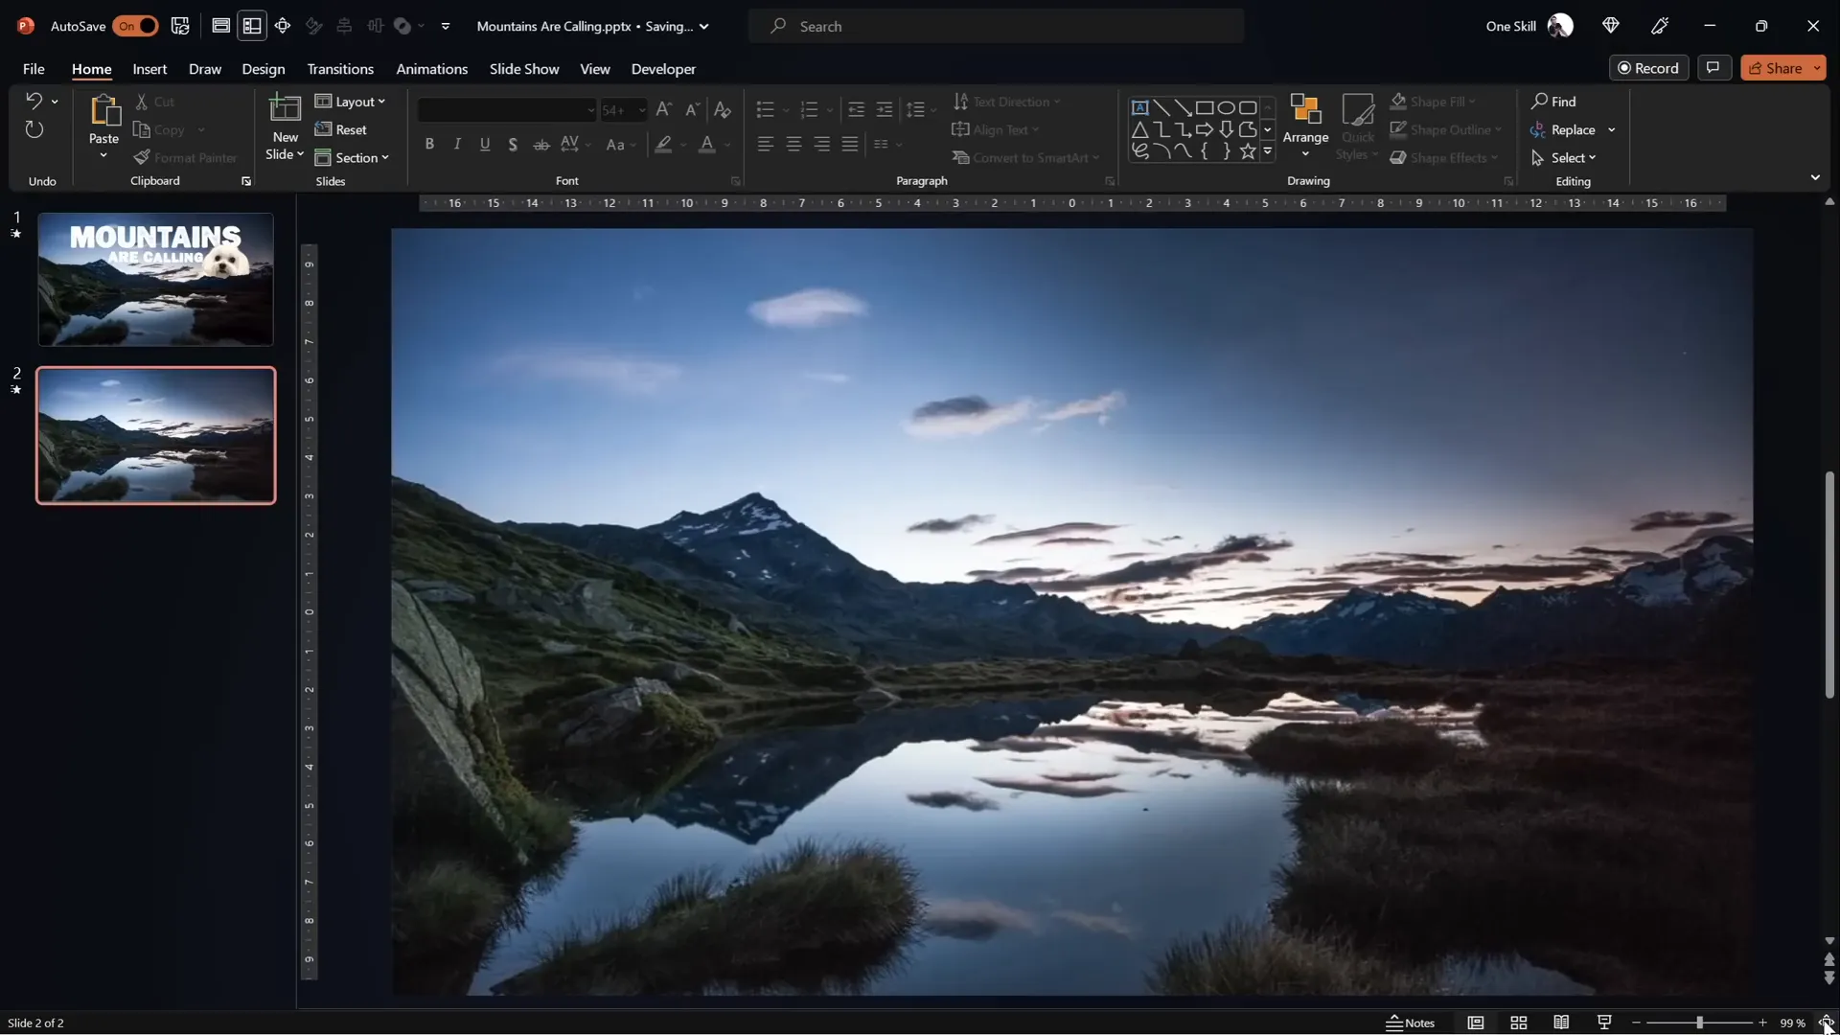The width and height of the screenshot is (1840, 1035).
Task: Toggle AutoSave off
Action: [x=136, y=26]
